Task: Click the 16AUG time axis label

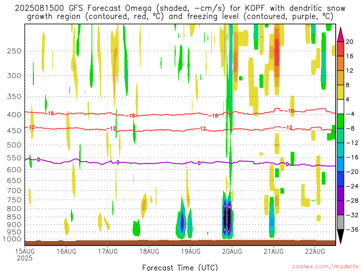Action: point(66,251)
